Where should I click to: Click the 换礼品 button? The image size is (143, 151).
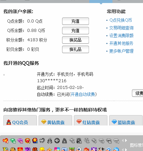click(76, 49)
